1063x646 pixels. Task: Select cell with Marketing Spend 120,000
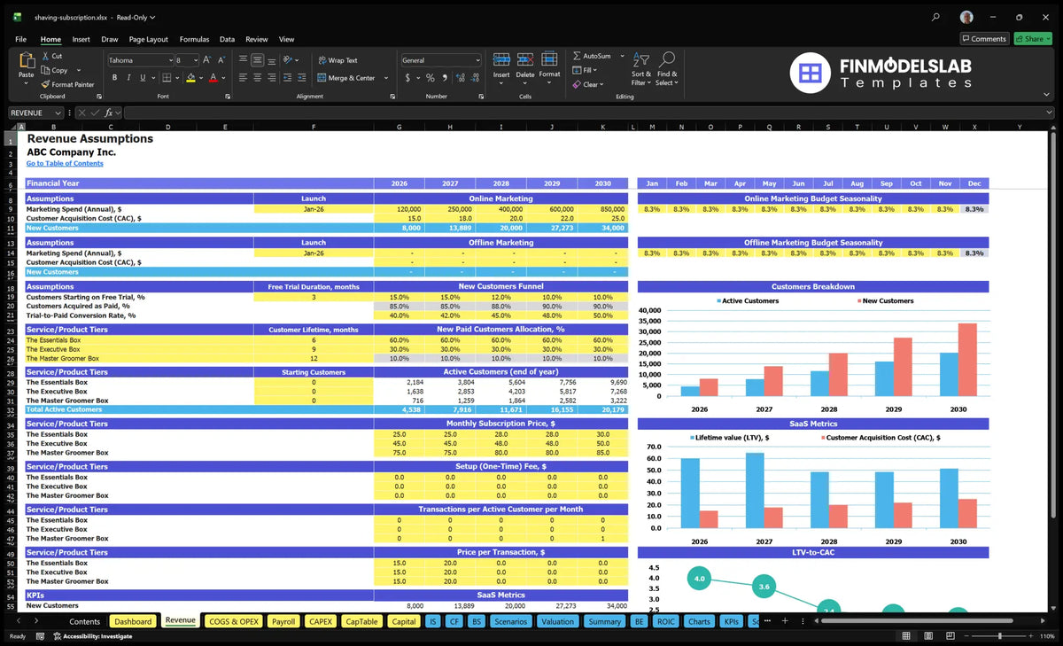(399, 209)
